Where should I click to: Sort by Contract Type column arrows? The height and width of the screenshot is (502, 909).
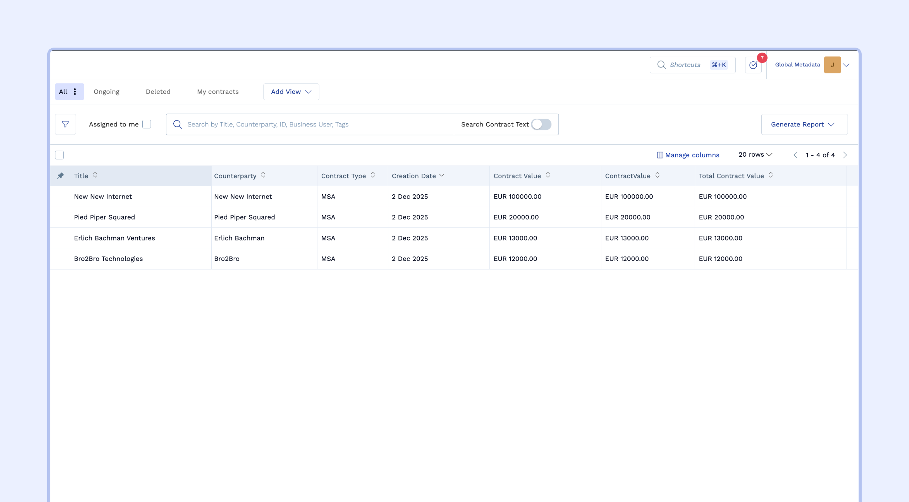point(373,176)
